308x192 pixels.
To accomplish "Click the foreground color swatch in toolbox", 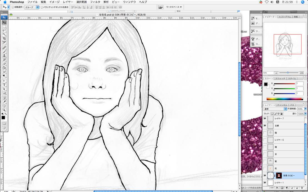I will [3, 117].
